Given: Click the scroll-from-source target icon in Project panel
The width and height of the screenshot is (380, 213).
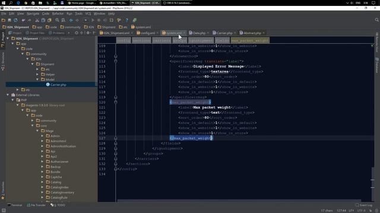Looking at the screenshot, I should pyautogui.click(x=77, y=33).
